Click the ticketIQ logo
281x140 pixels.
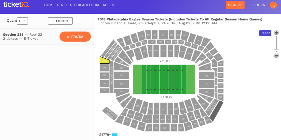click(x=16, y=5)
